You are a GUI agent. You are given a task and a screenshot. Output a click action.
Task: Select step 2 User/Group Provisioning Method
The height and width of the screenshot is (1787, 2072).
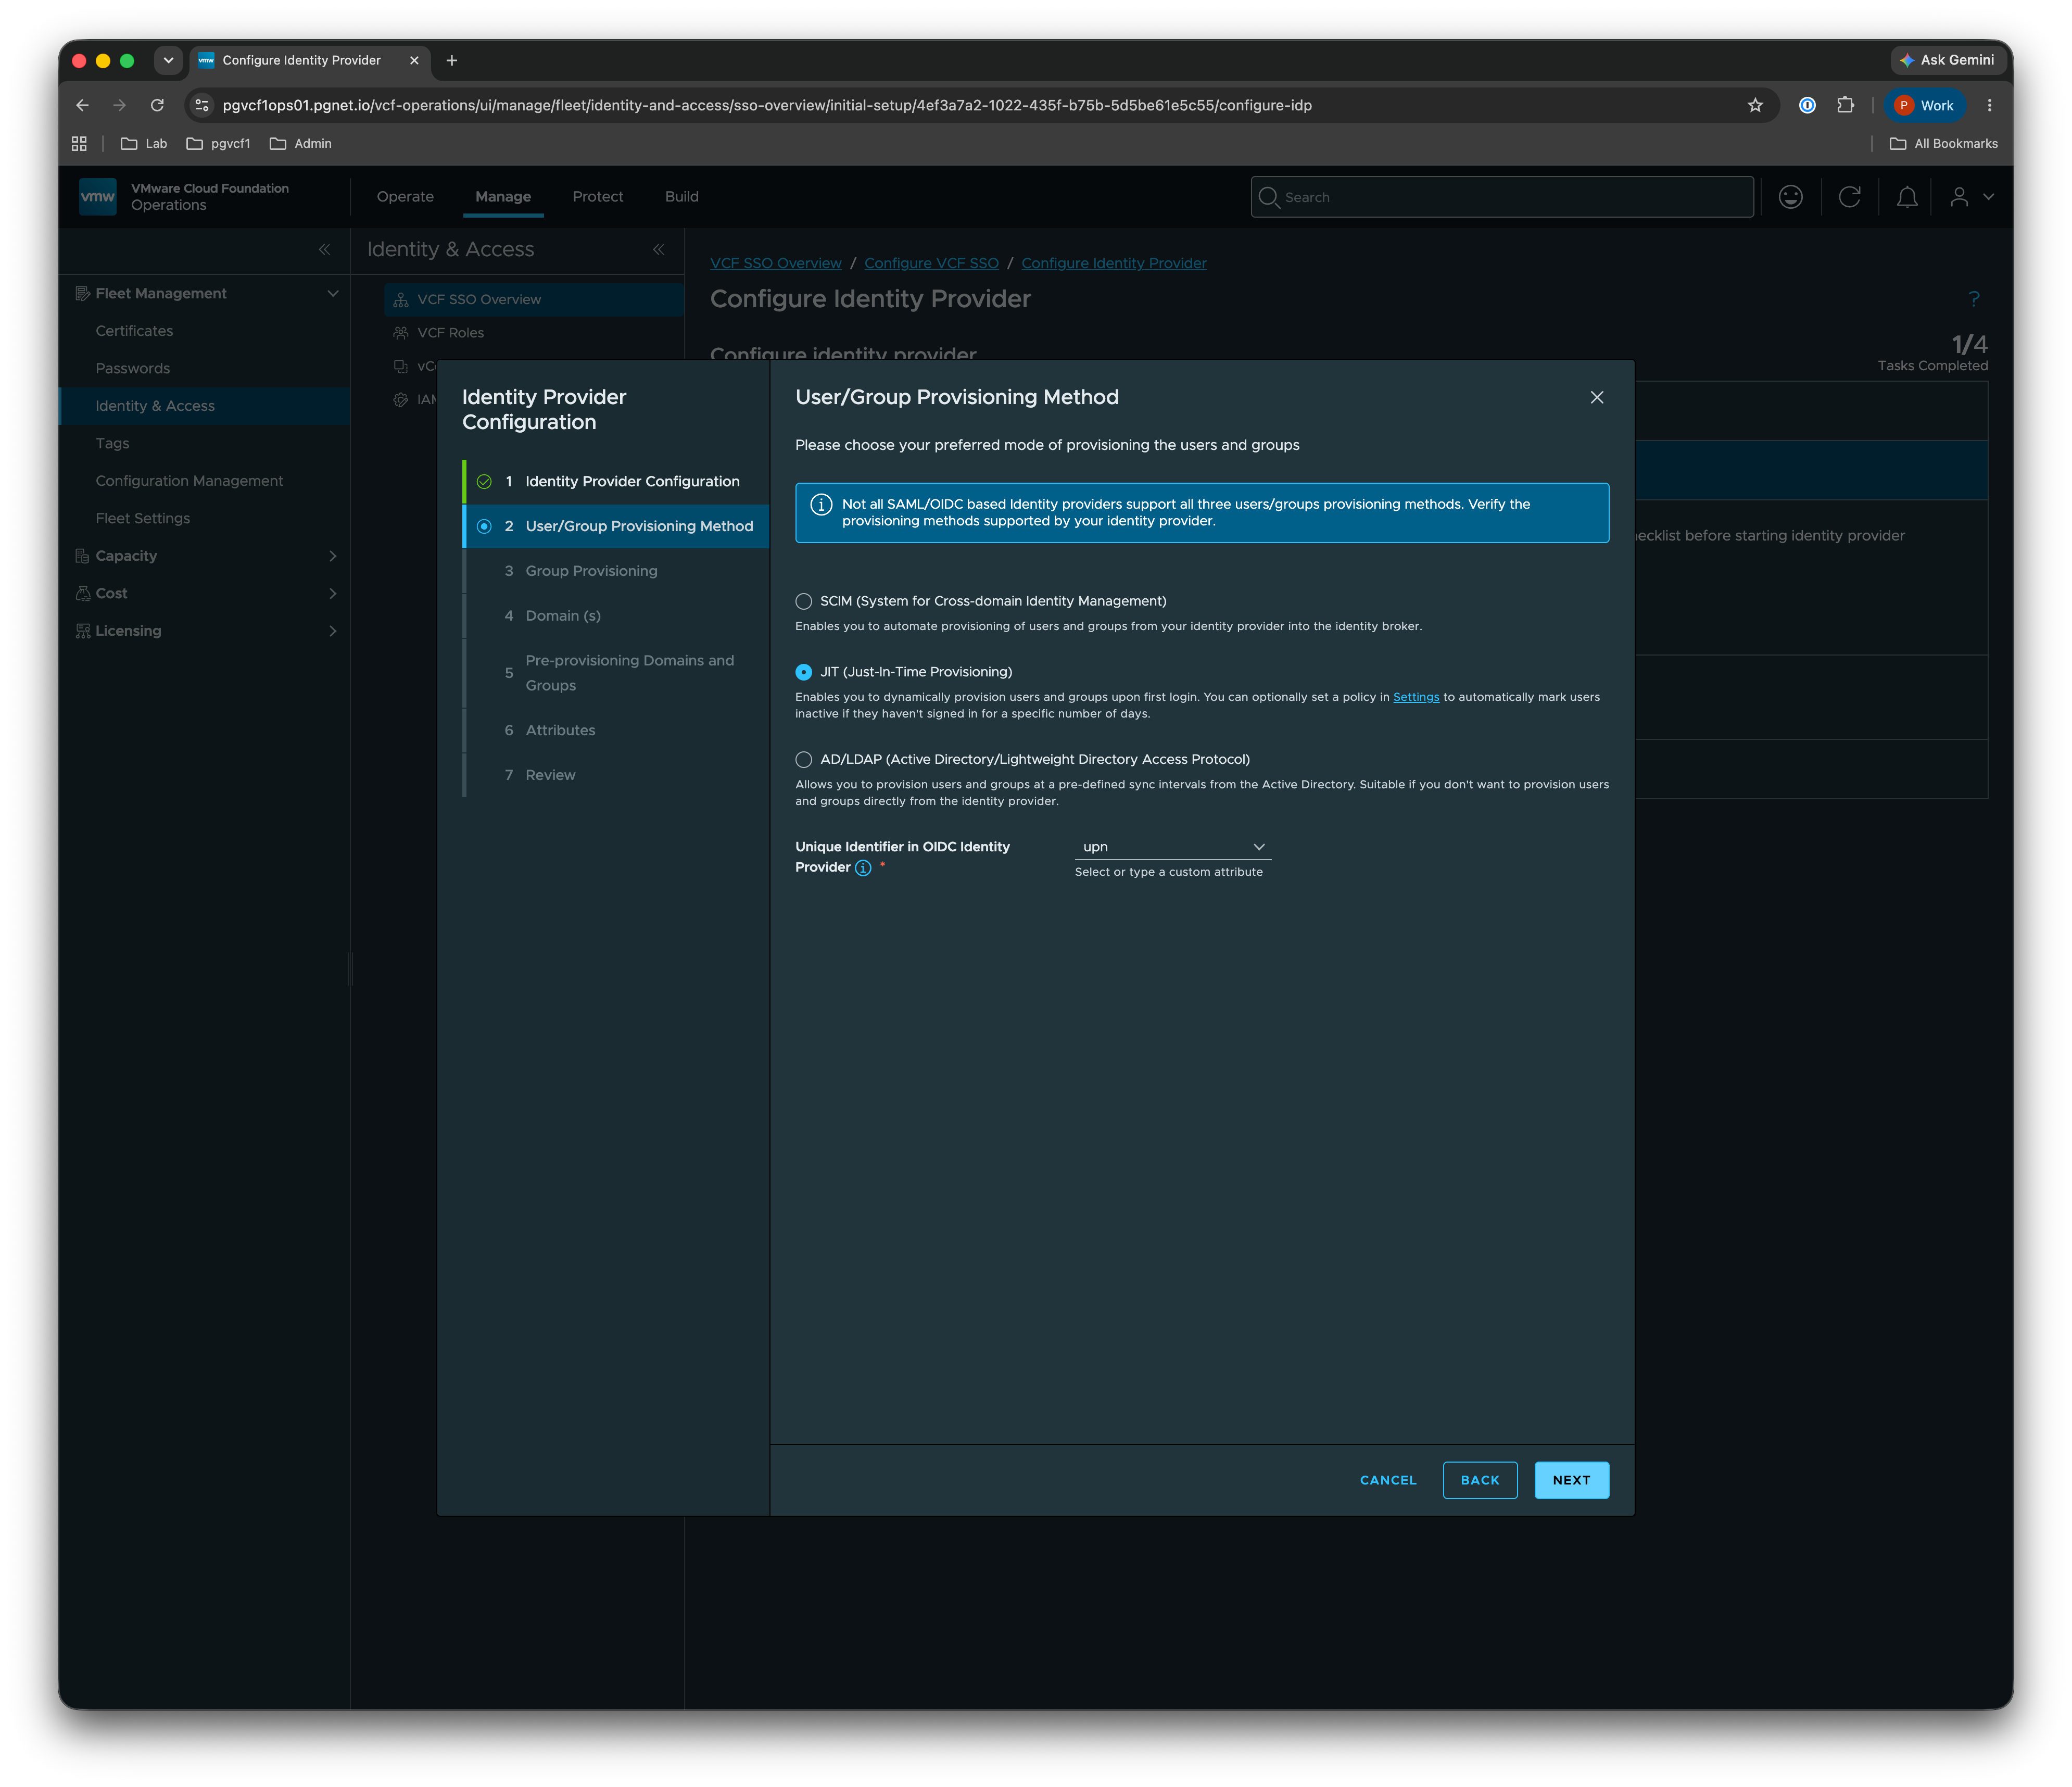[616, 526]
